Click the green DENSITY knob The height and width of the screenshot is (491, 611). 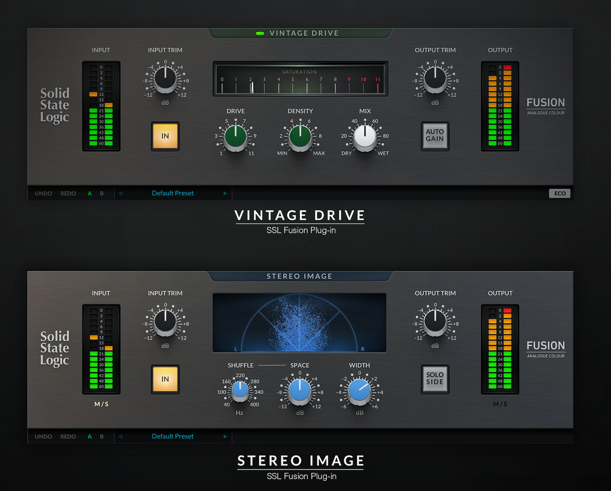click(300, 137)
